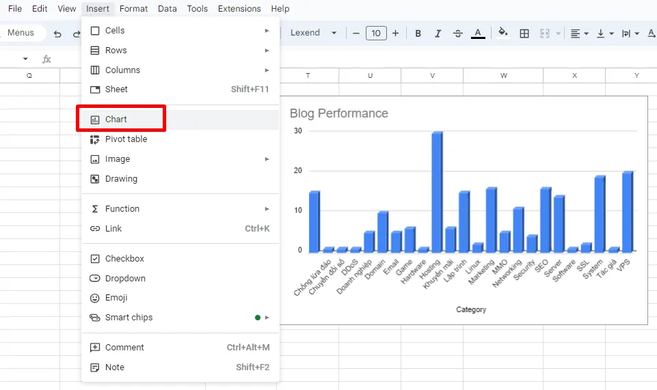This screenshot has width=657, height=390.
Task: Open vertical align options
Action: click(x=605, y=33)
